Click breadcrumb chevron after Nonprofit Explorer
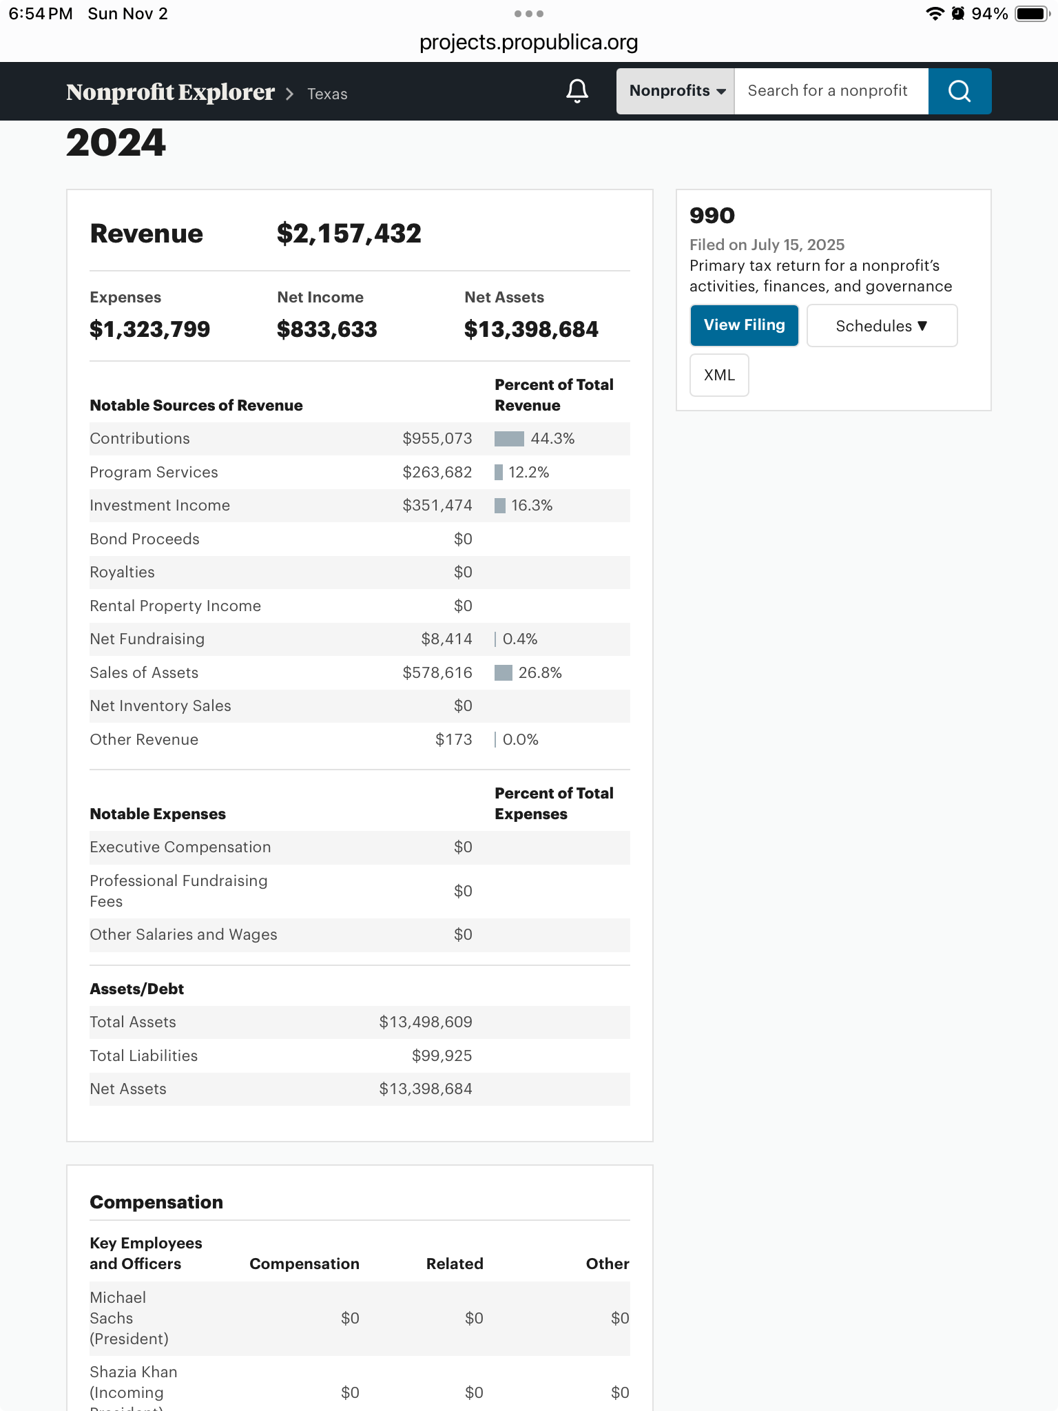The height and width of the screenshot is (1411, 1058). tap(290, 94)
